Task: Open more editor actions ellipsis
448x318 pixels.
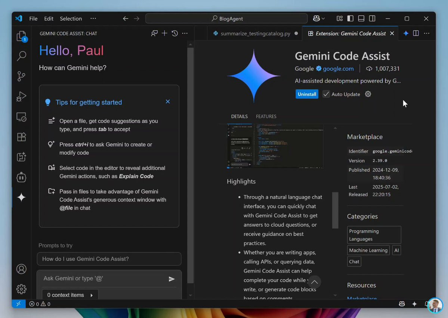Action: click(x=427, y=33)
